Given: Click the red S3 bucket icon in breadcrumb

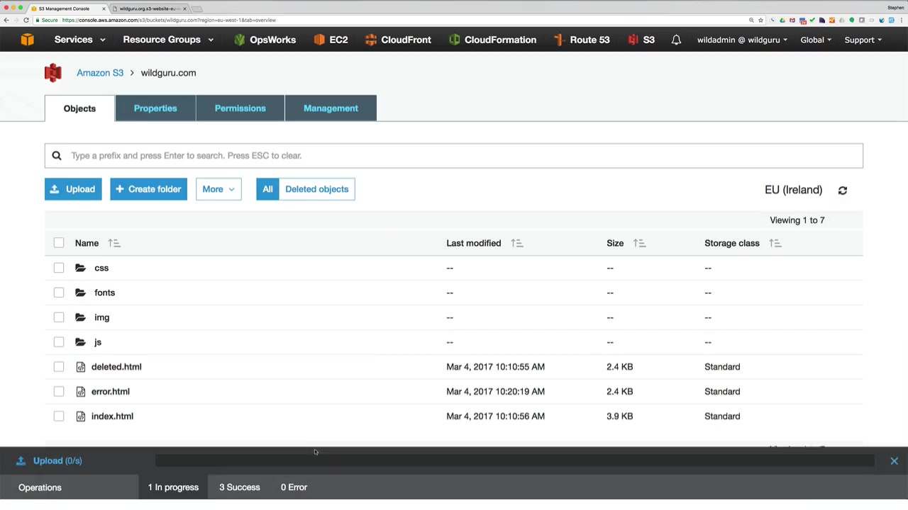Looking at the screenshot, I should pos(53,73).
